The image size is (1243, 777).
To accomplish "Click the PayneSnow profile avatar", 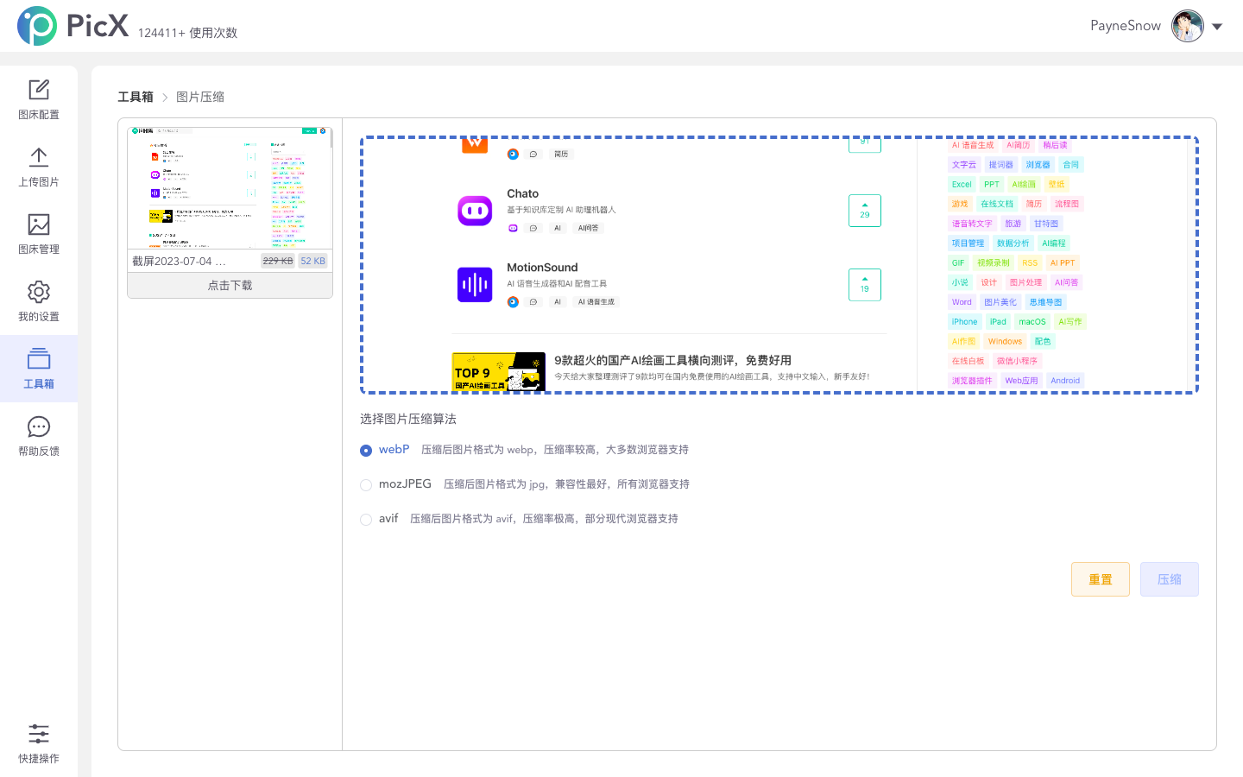I will pos(1188,26).
